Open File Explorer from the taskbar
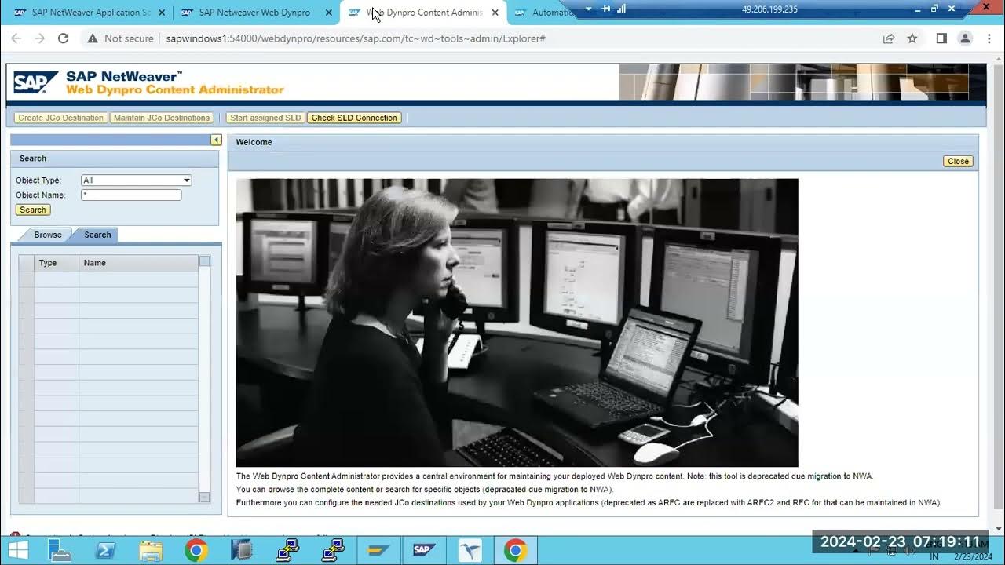 [x=151, y=550]
